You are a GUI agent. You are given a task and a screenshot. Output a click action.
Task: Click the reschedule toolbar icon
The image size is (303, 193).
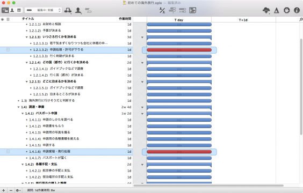[183, 10]
